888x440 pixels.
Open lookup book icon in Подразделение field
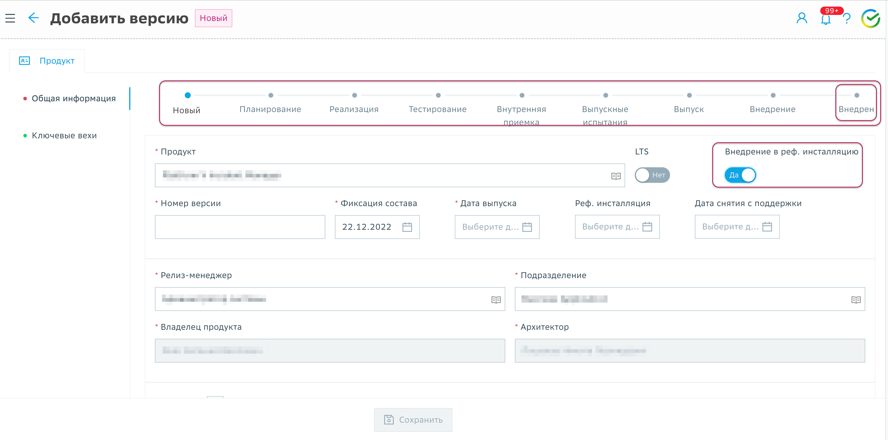[x=856, y=300]
